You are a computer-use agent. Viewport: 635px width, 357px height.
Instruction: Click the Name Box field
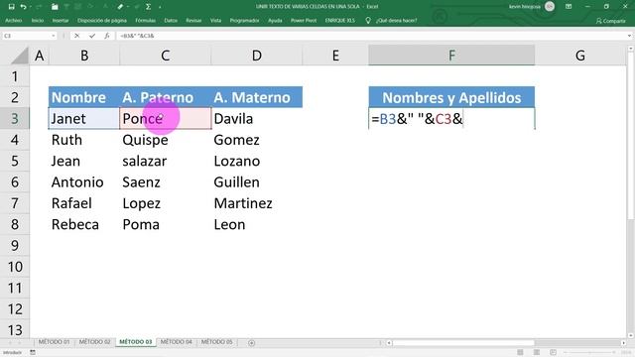(26, 36)
